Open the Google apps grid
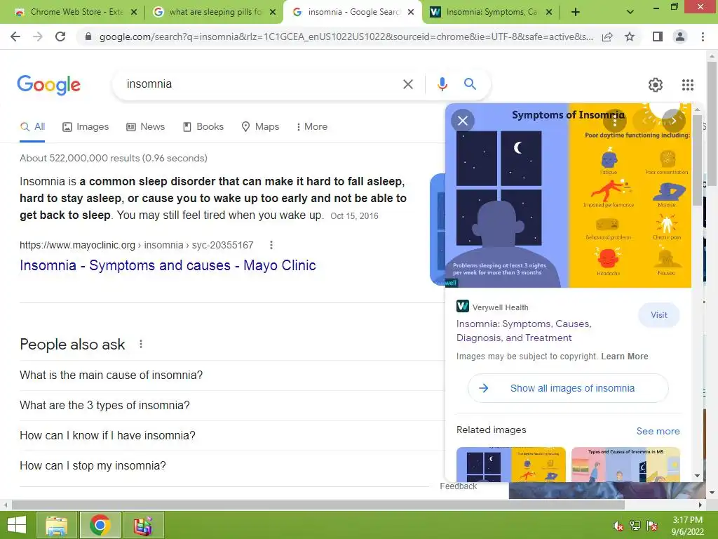This screenshot has height=539, width=718. point(688,85)
